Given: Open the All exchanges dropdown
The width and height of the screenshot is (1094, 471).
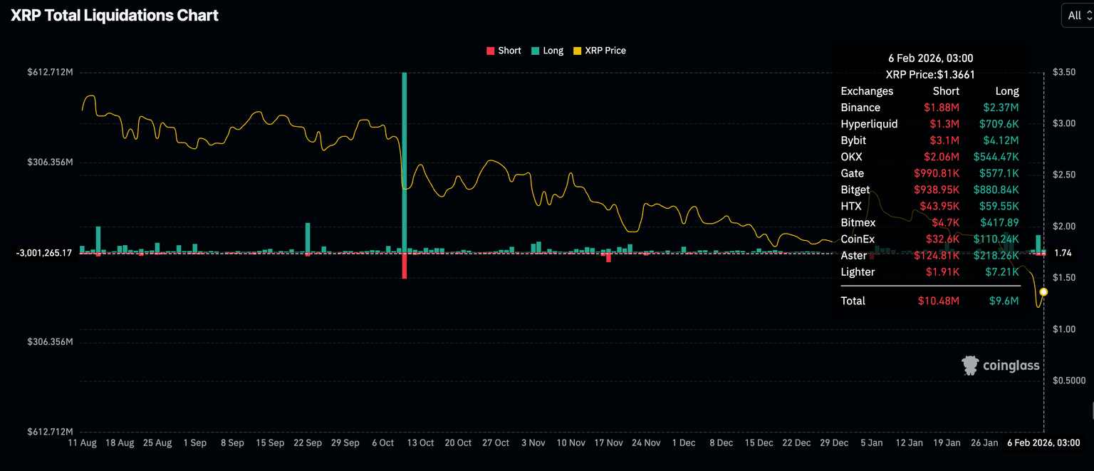Looking at the screenshot, I should point(1076,16).
